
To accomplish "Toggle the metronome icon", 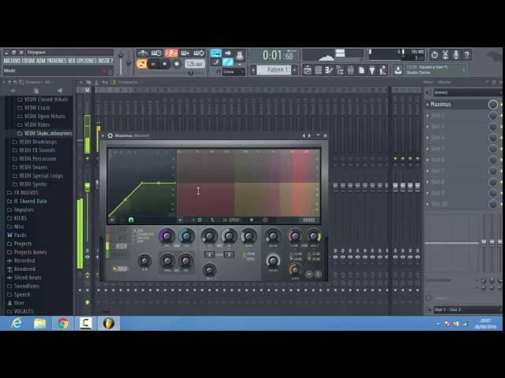I will (143, 53).
